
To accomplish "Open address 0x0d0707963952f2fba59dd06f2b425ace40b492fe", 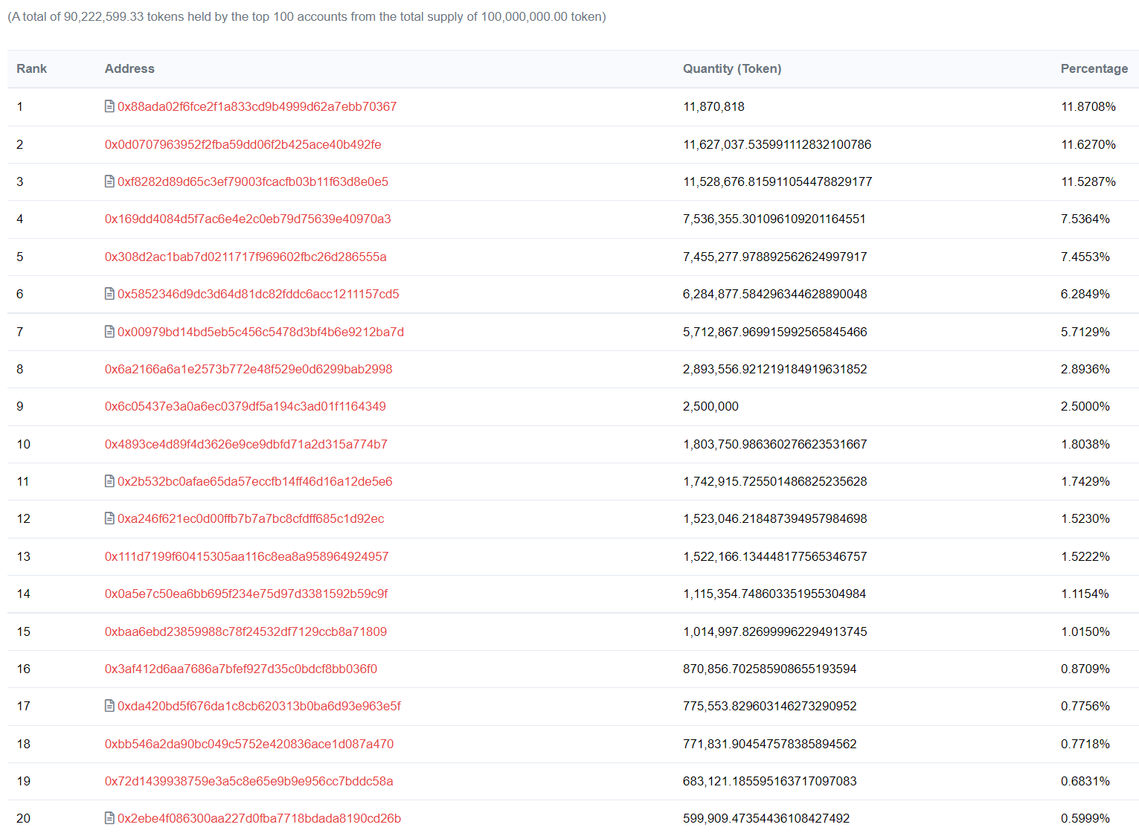I will 243,144.
